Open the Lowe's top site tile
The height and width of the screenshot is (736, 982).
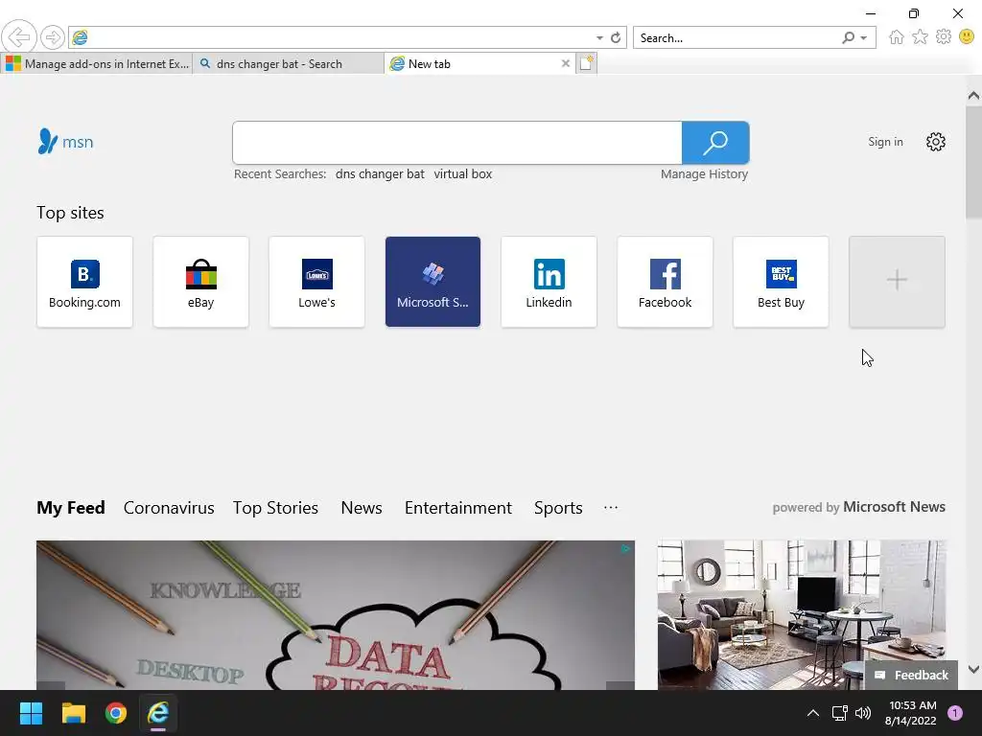[316, 282]
